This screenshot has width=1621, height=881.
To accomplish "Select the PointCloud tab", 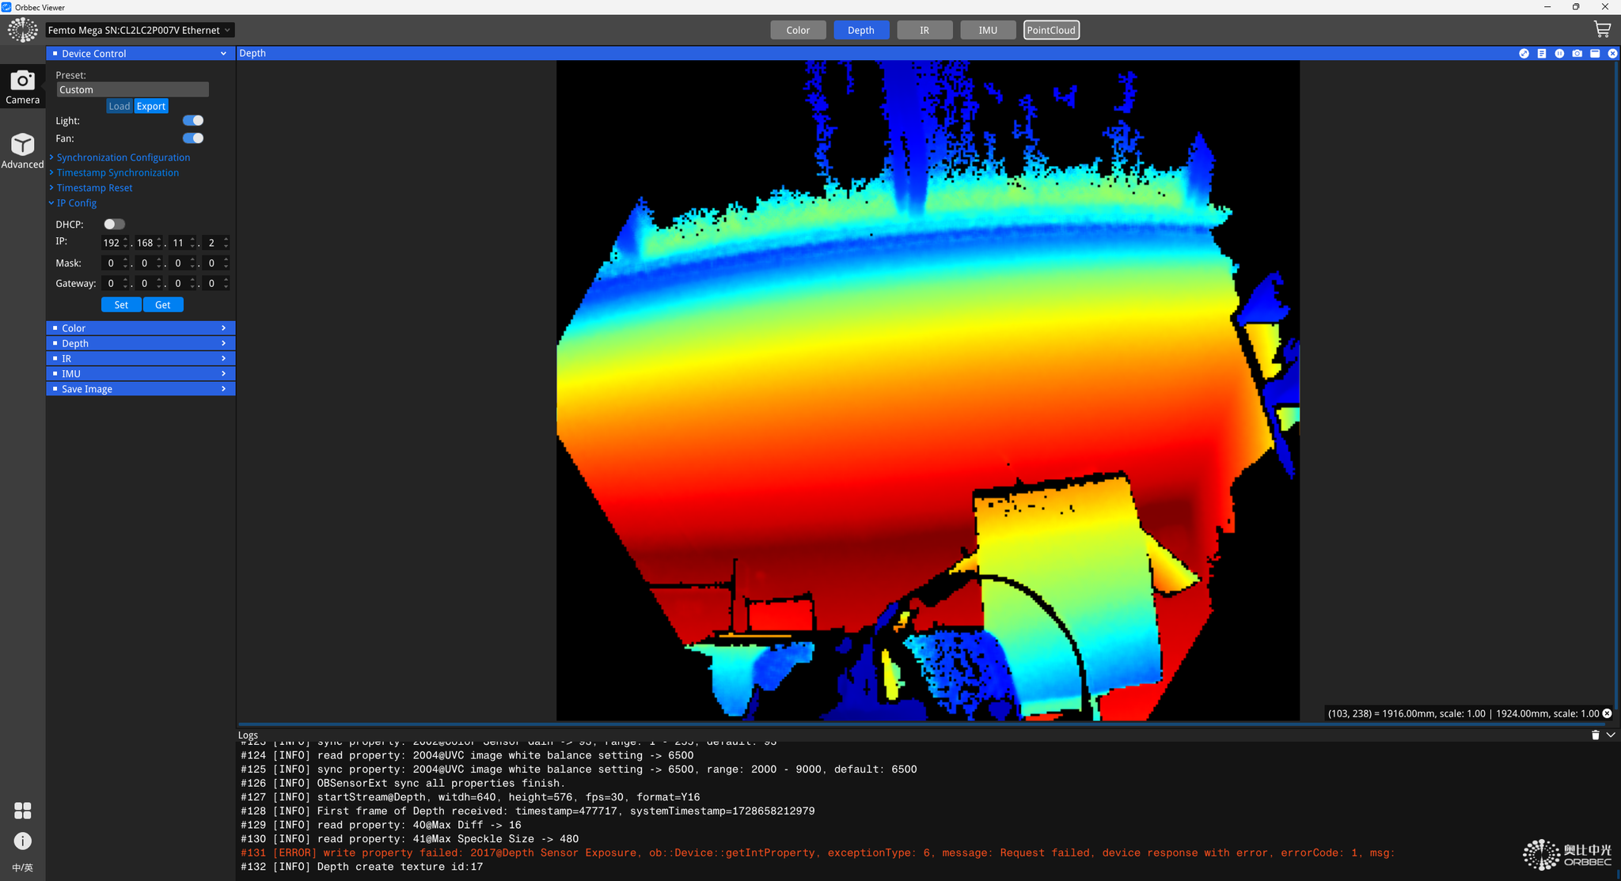I will pos(1050,30).
